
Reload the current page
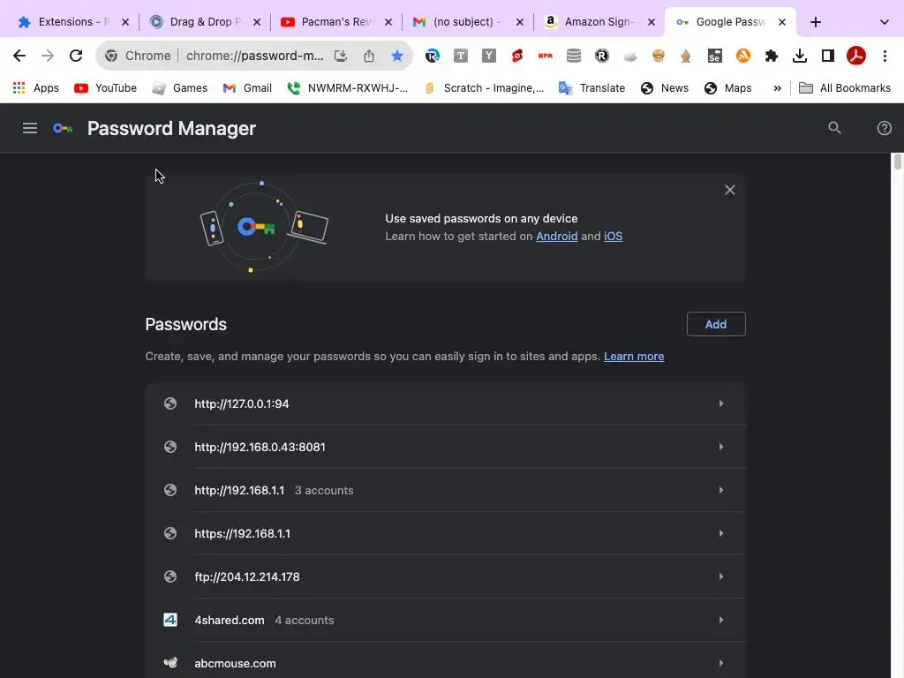[76, 56]
